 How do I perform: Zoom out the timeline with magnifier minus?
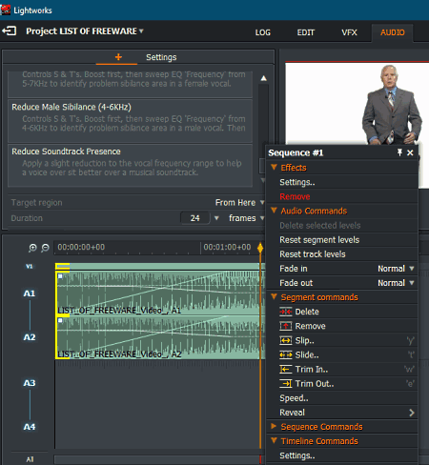coord(46,248)
